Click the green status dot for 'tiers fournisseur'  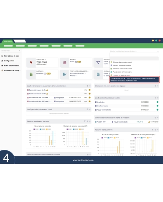point(158,106)
